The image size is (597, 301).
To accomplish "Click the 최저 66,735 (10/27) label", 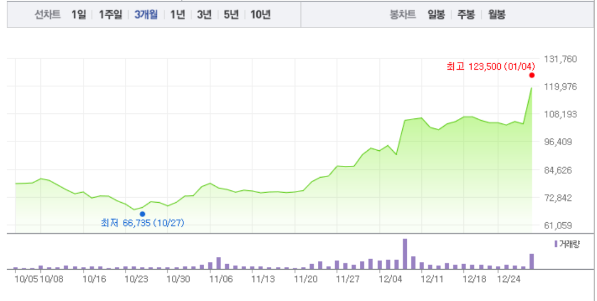I will point(143,223).
